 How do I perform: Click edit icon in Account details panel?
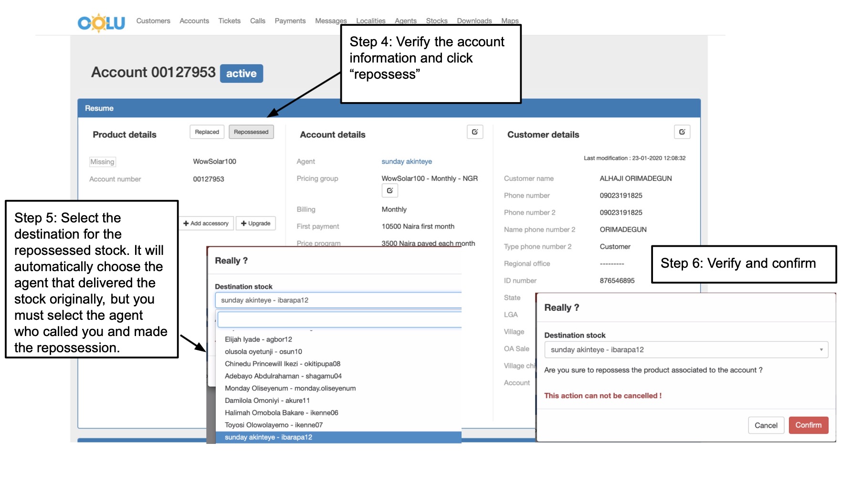[x=474, y=132]
